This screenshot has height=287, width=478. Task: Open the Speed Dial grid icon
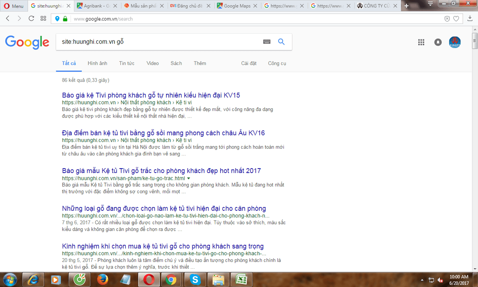43,19
